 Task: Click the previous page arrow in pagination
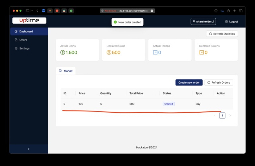215,116
